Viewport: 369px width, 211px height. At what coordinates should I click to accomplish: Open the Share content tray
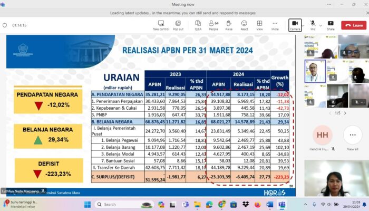[x=331, y=25]
